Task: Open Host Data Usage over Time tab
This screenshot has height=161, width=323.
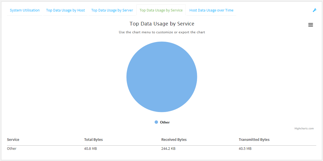Action: (211, 10)
